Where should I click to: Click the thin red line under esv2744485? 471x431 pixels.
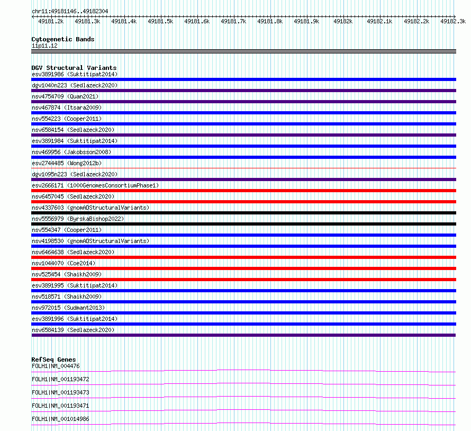click(x=243, y=168)
